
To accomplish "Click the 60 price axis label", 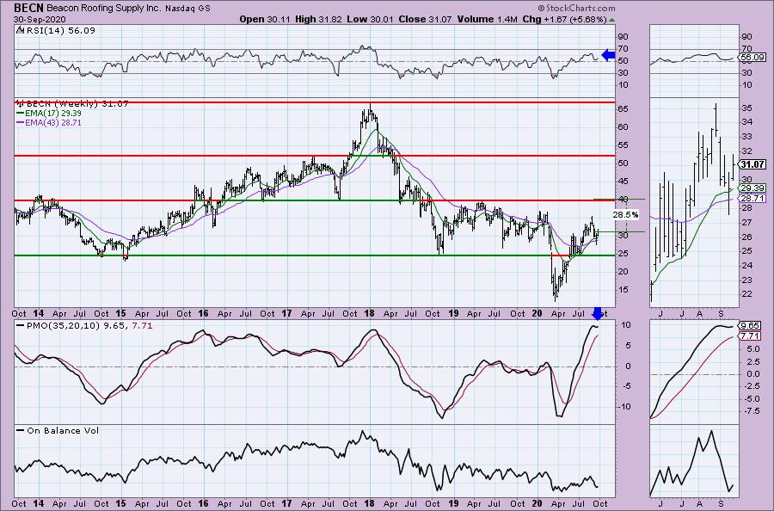I will click(623, 126).
